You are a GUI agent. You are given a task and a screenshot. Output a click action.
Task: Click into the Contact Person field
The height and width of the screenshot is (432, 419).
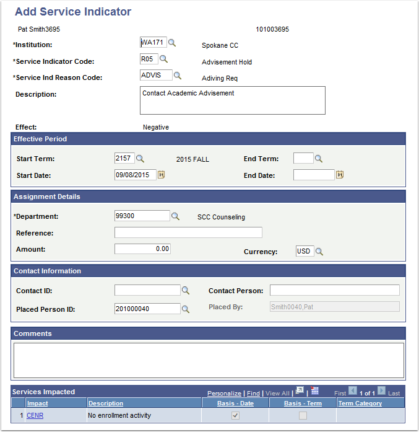[x=335, y=290]
